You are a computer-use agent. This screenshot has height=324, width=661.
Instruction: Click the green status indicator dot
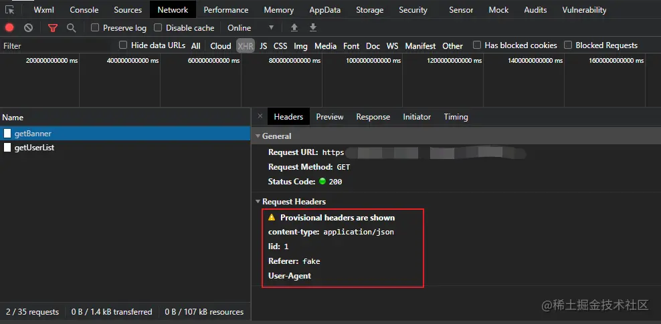tap(322, 181)
